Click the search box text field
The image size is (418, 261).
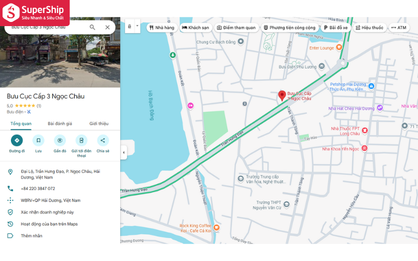(48, 27)
